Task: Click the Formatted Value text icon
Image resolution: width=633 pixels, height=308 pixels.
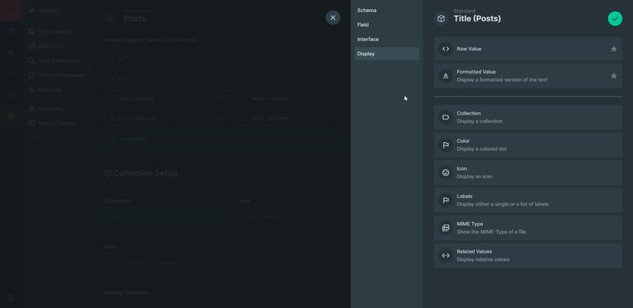Action: point(445,76)
